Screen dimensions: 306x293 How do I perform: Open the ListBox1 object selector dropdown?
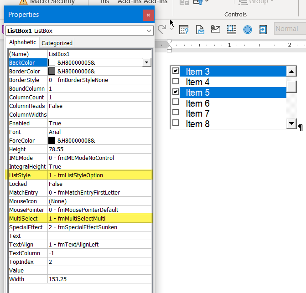pos(149,31)
